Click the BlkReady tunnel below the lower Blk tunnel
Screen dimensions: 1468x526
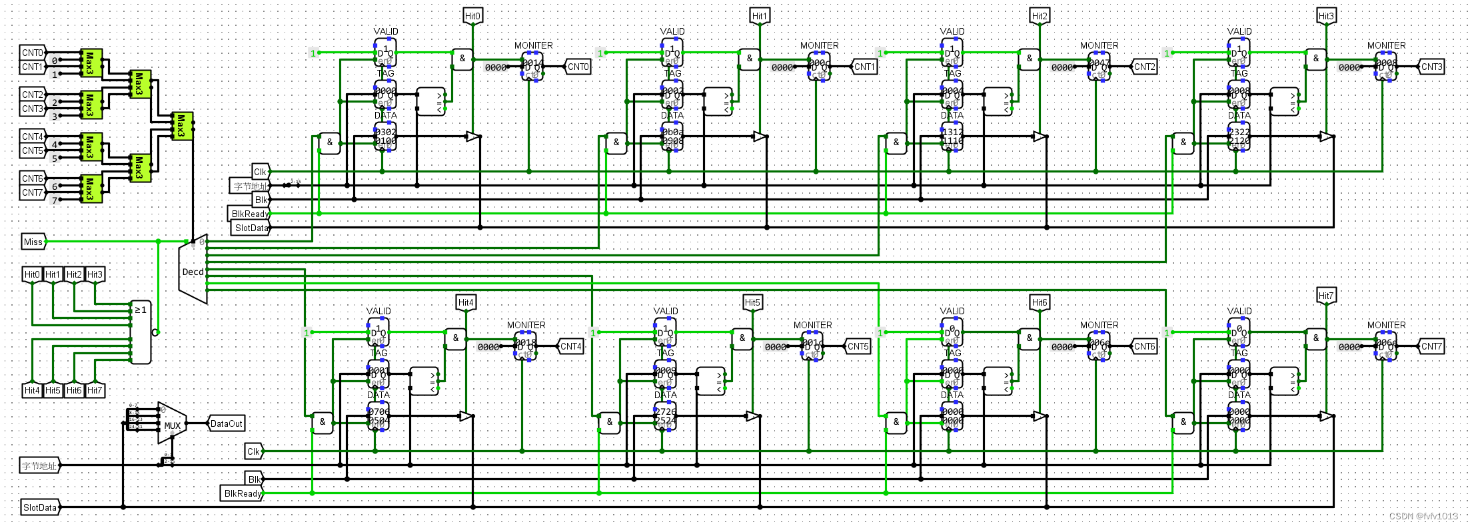tap(243, 493)
